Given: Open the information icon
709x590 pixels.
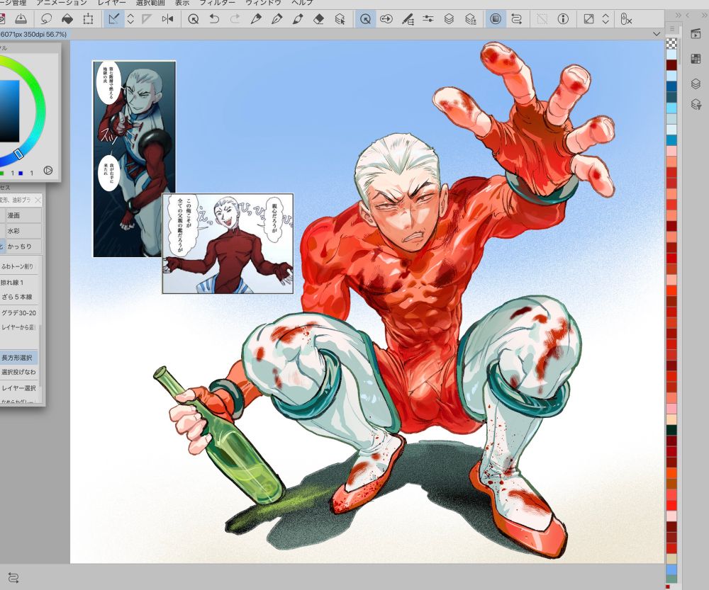Looking at the screenshot, I should pyautogui.click(x=563, y=19).
